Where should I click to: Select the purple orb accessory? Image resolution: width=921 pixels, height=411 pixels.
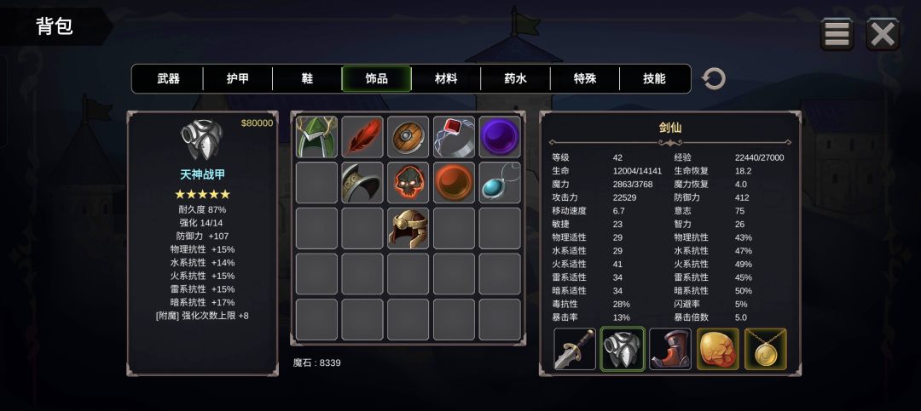click(500, 137)
